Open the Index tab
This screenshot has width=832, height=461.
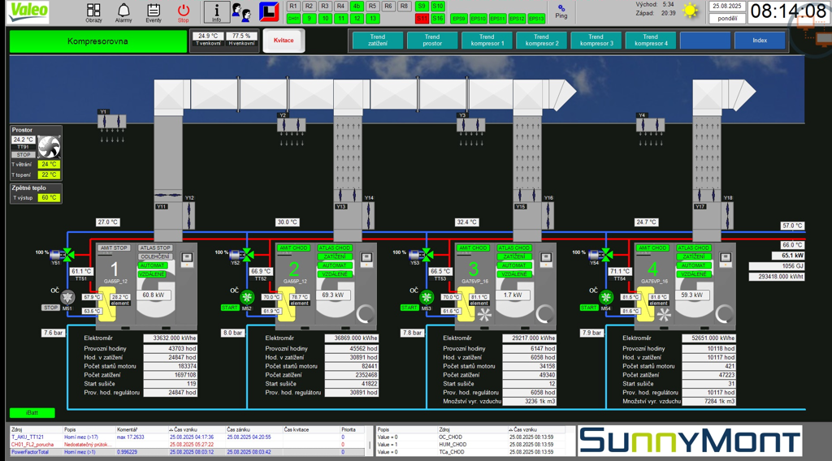759,40
